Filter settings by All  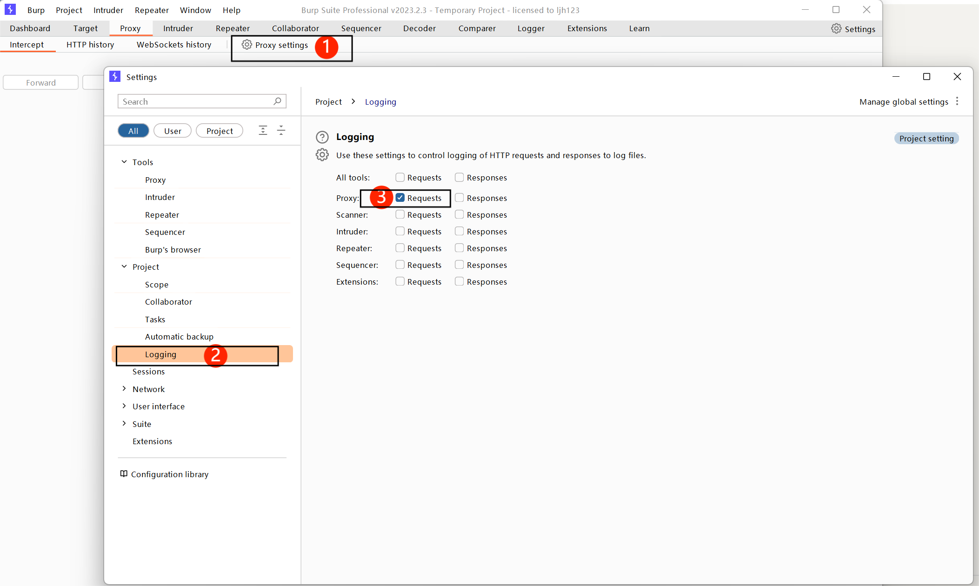[133, 131]
